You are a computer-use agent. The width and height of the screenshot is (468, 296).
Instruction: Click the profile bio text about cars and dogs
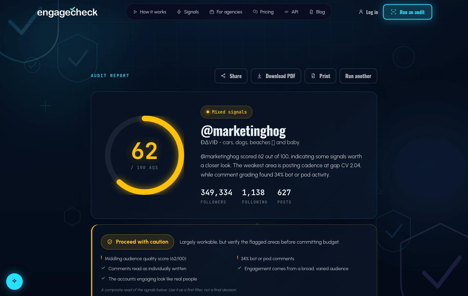(250, 142)
